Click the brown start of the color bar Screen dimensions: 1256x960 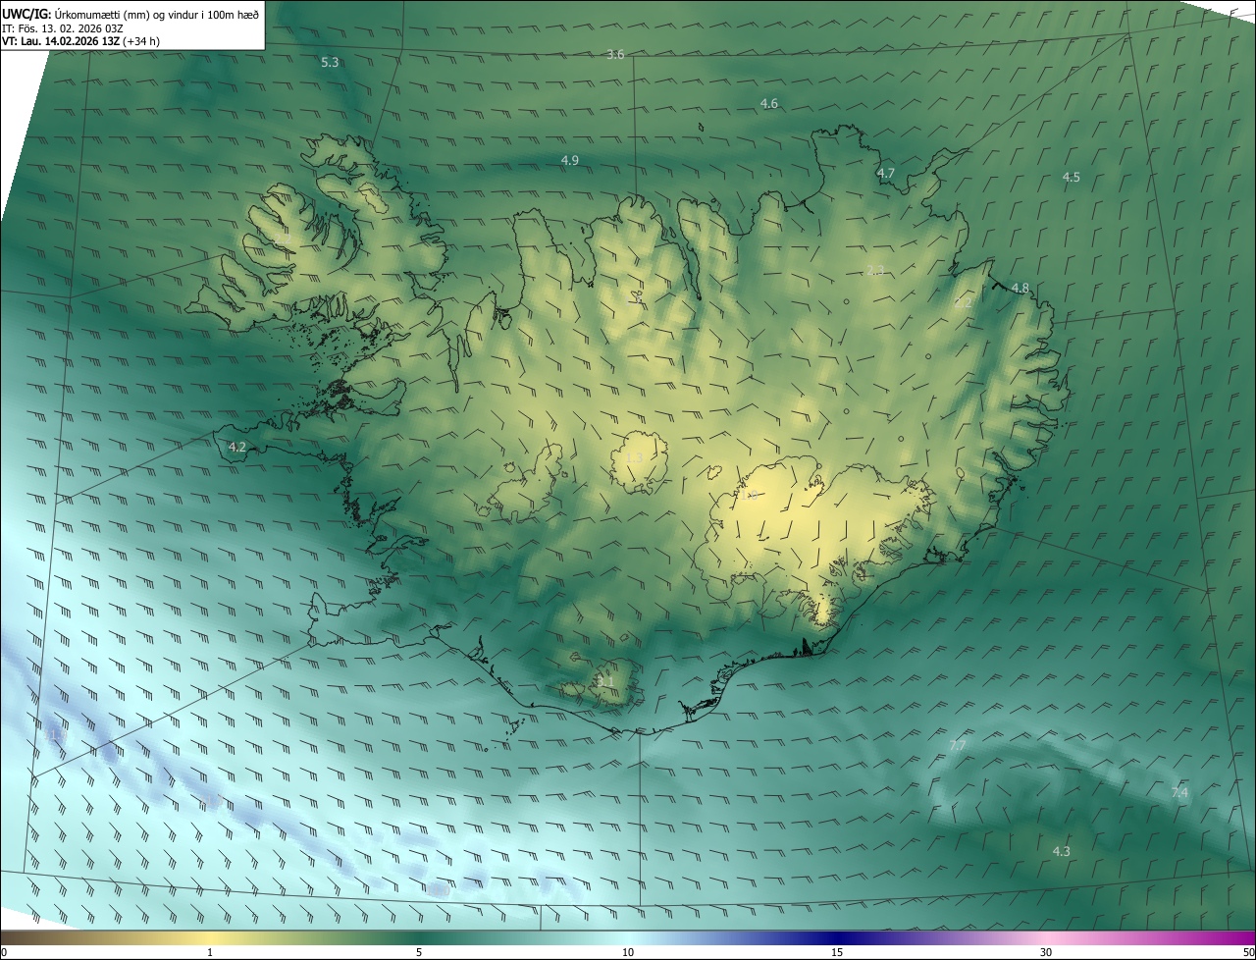pos(15,937)
